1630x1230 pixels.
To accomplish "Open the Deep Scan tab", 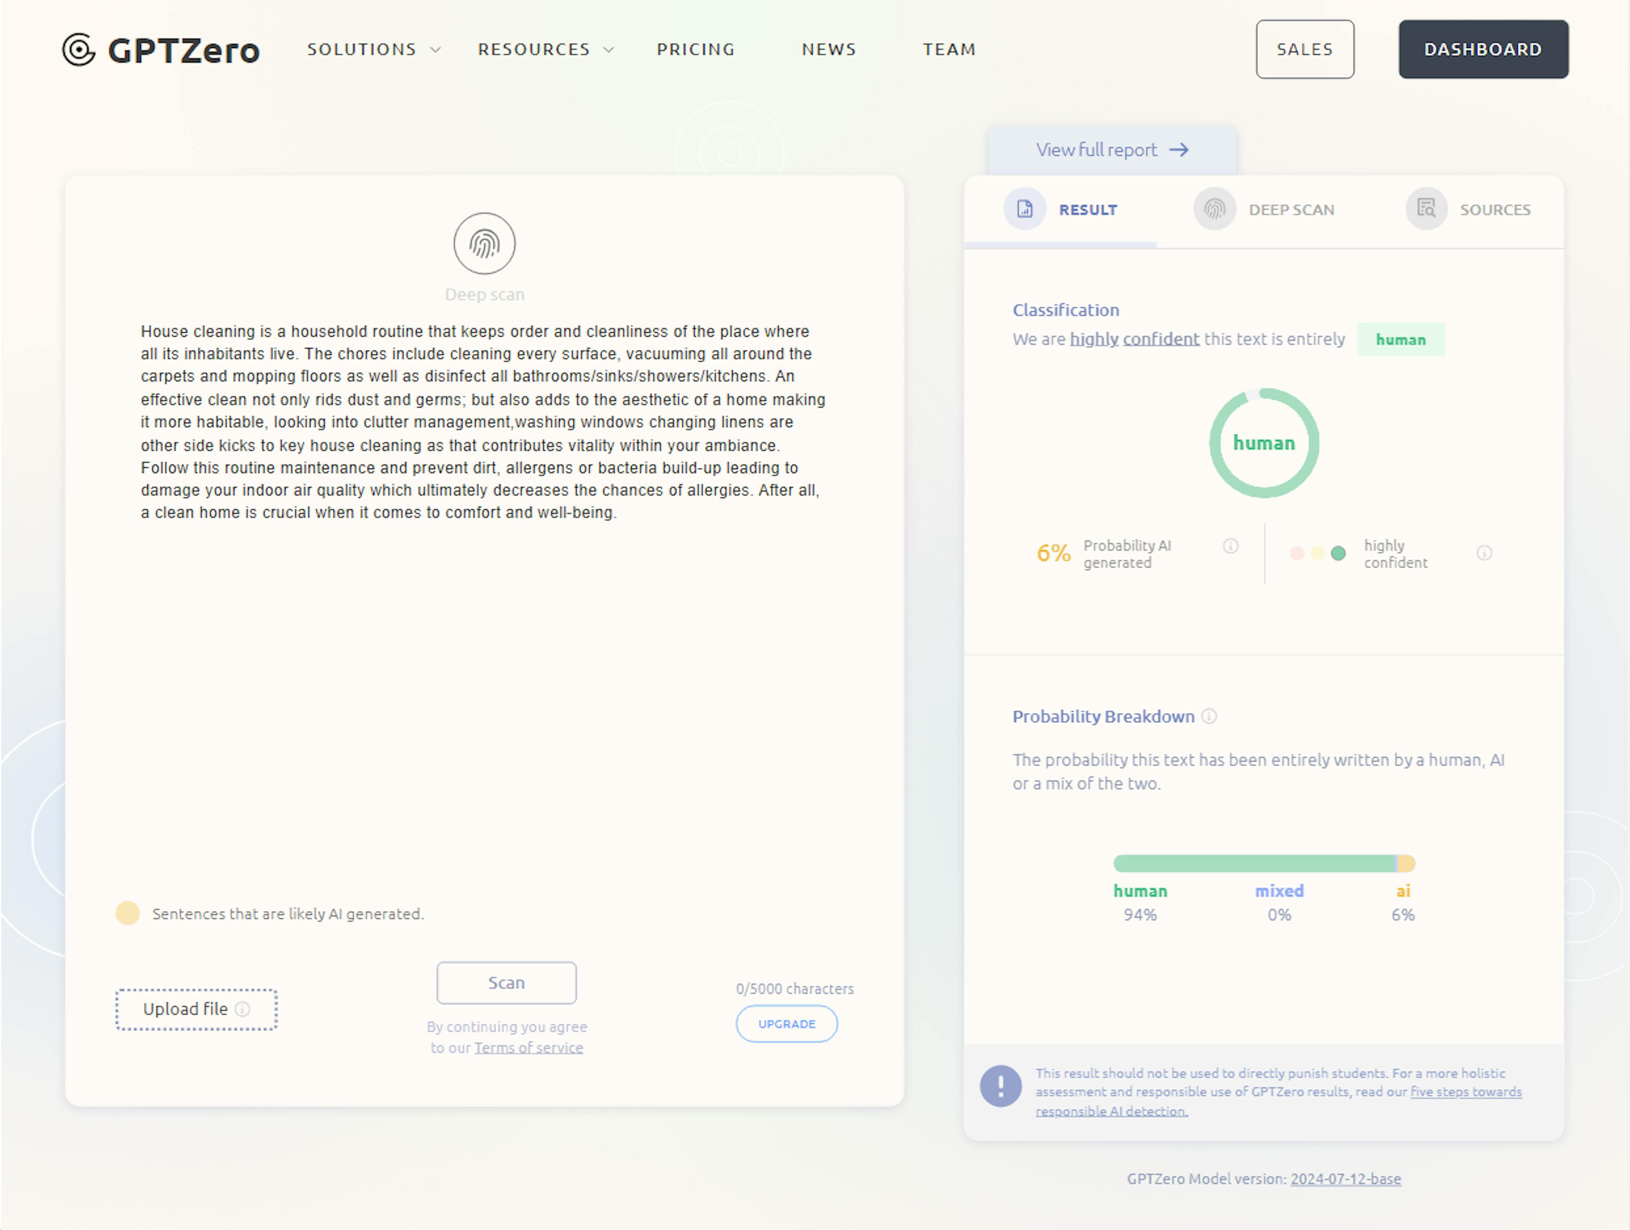I will [x=1291, y=209].
